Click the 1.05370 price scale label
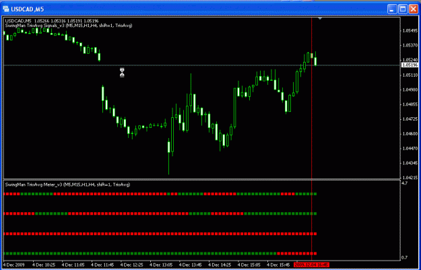 pyautogui.click(x=410, y=45)
